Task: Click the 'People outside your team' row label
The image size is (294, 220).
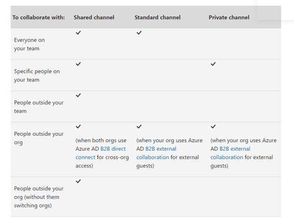Action: click(39, 106)
